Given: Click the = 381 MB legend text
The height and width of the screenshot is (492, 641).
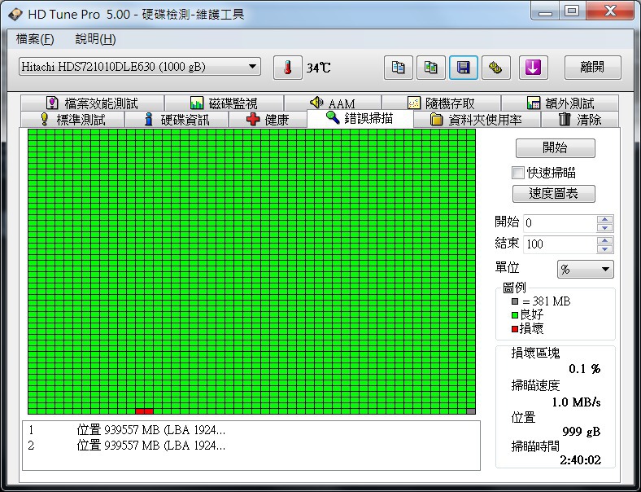Looking at the screenshot, I should (547, 301).
